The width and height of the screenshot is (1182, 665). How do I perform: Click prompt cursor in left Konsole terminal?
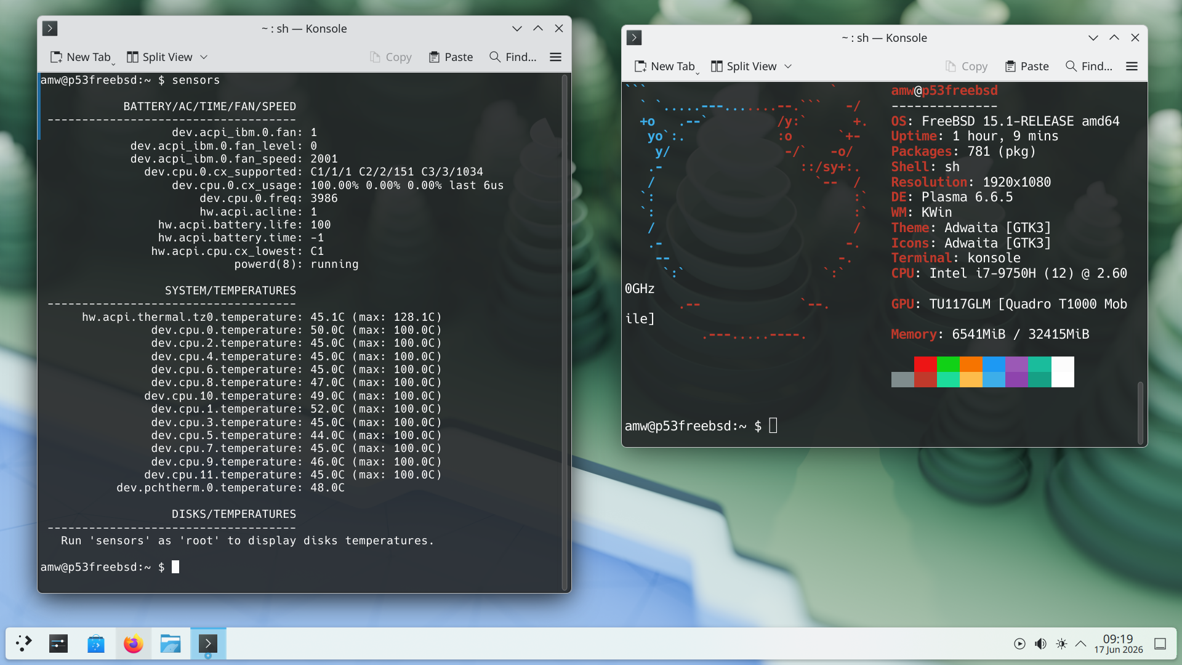tap(175, 567)
